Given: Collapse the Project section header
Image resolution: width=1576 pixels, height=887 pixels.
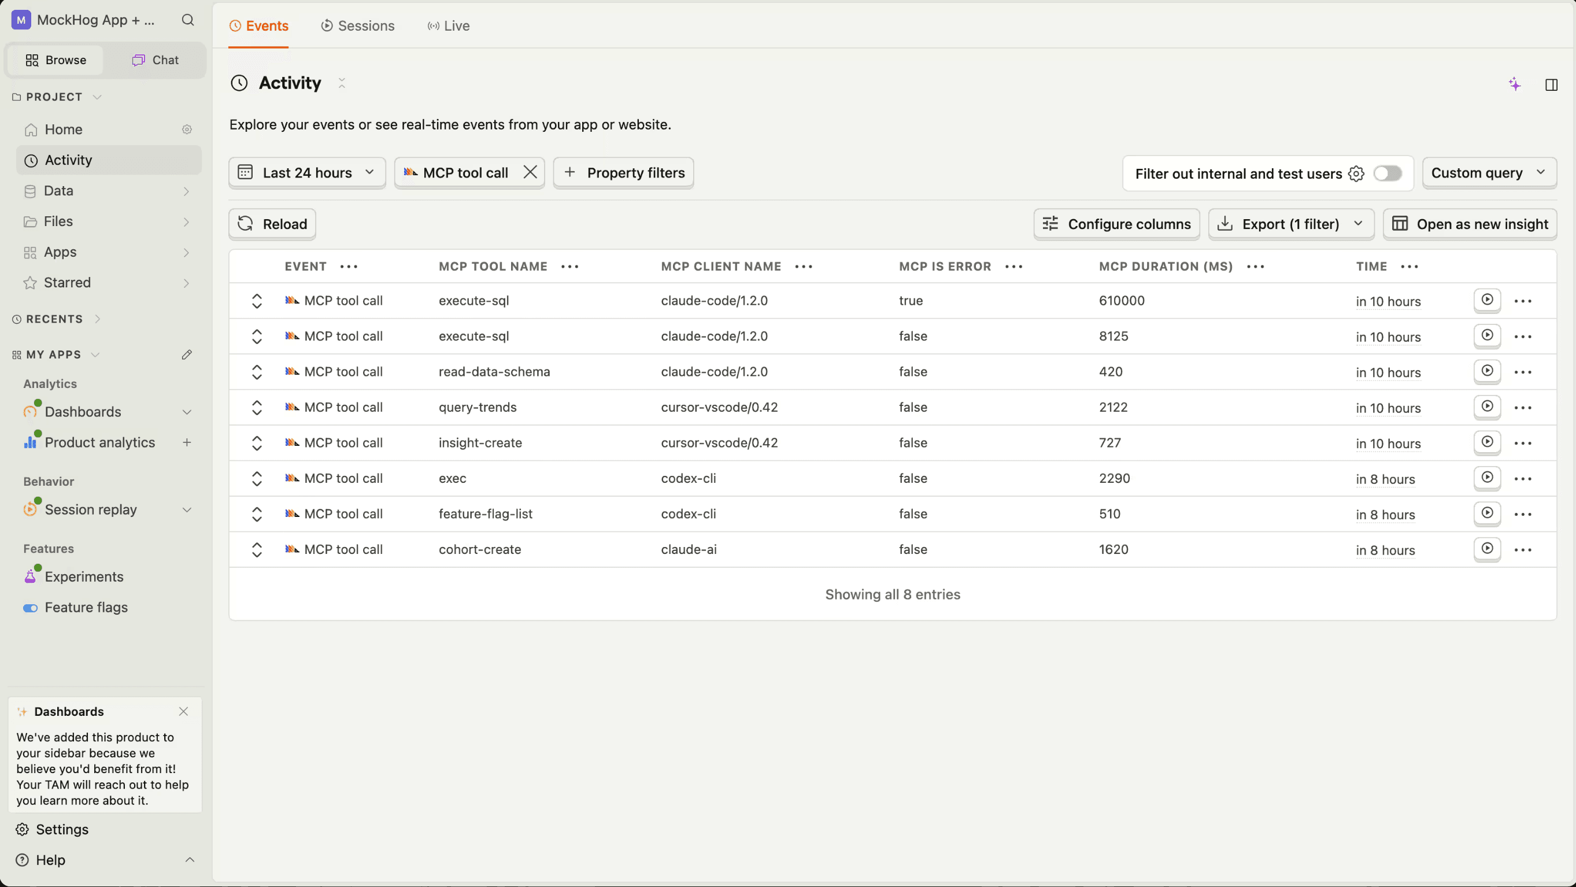Looking at the screenshot, I should point(56,97).
